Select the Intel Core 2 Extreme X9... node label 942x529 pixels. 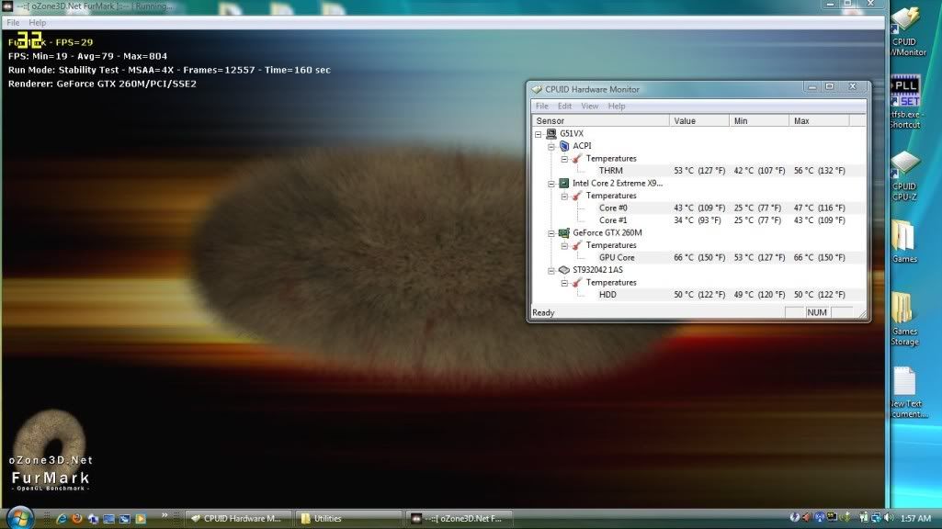[618, 183]
